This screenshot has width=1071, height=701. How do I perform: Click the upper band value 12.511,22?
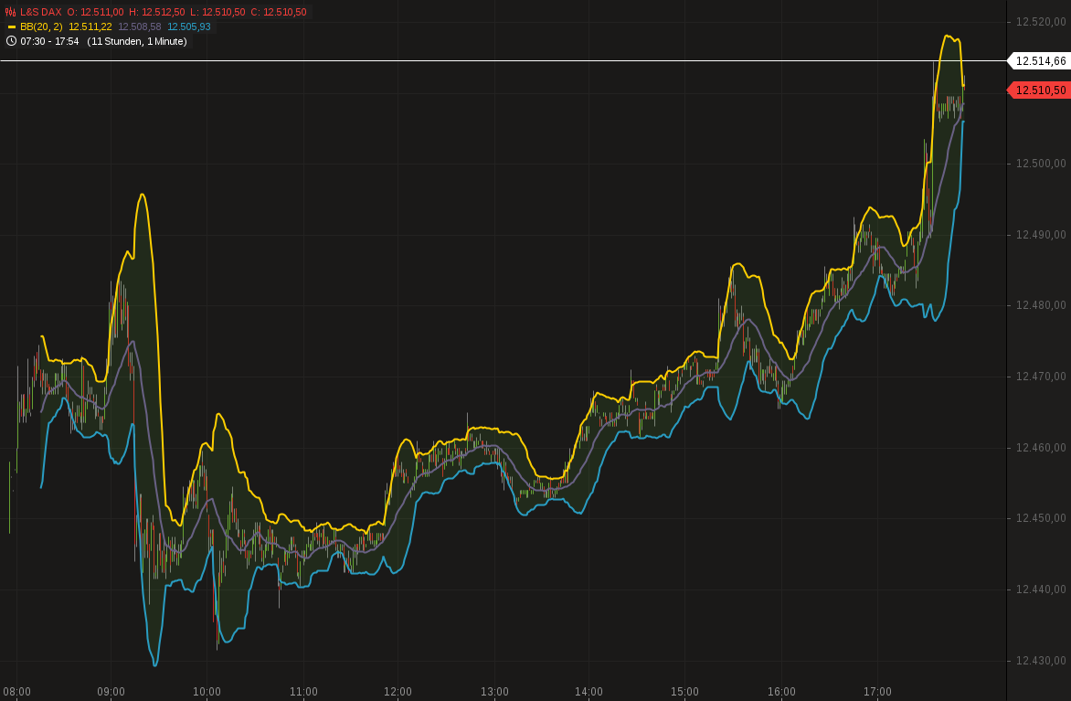(x=90, y=27)
